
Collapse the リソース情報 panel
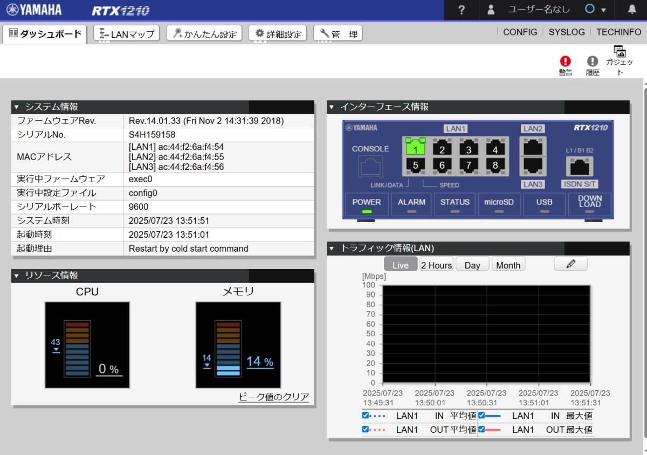(x=17, y=276)
